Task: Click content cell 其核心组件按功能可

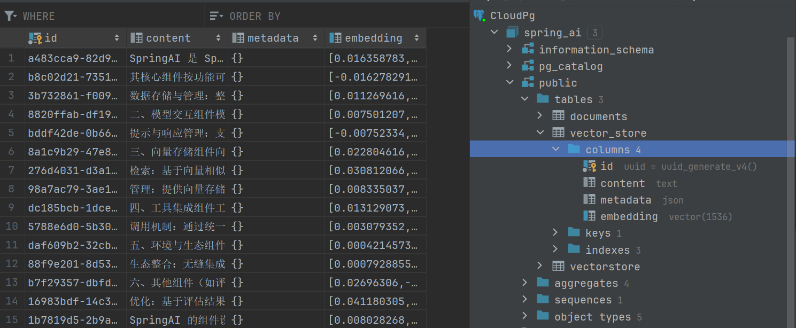Action: 177,76
